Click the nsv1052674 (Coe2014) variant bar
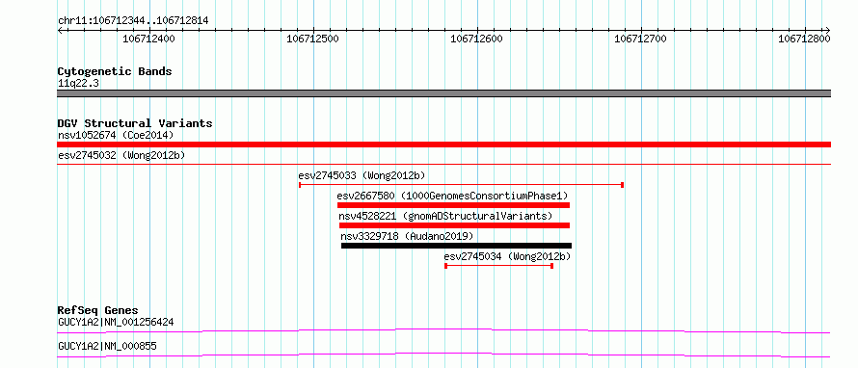 pyautogui.click(x=443, y=145)
